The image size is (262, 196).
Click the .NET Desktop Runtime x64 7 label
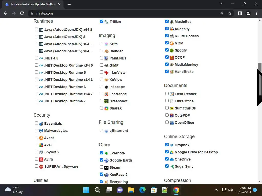[x=68, y=94]
